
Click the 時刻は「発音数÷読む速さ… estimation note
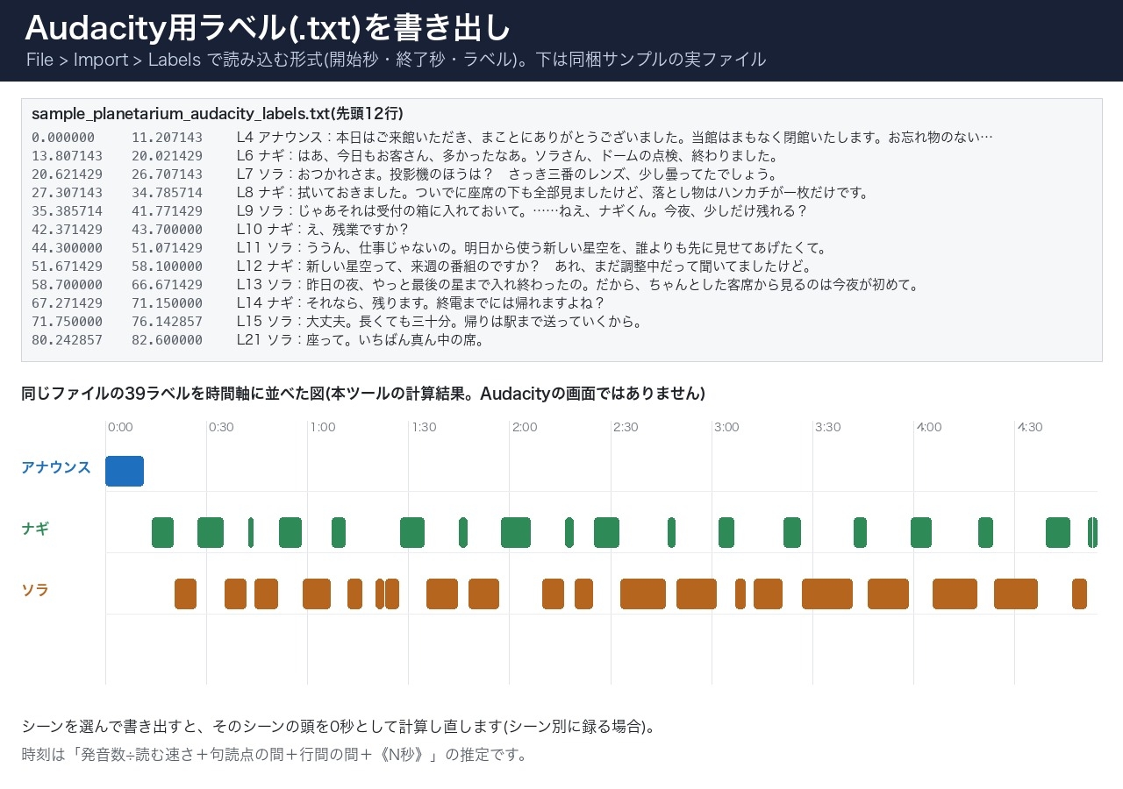tap(274, 754)
